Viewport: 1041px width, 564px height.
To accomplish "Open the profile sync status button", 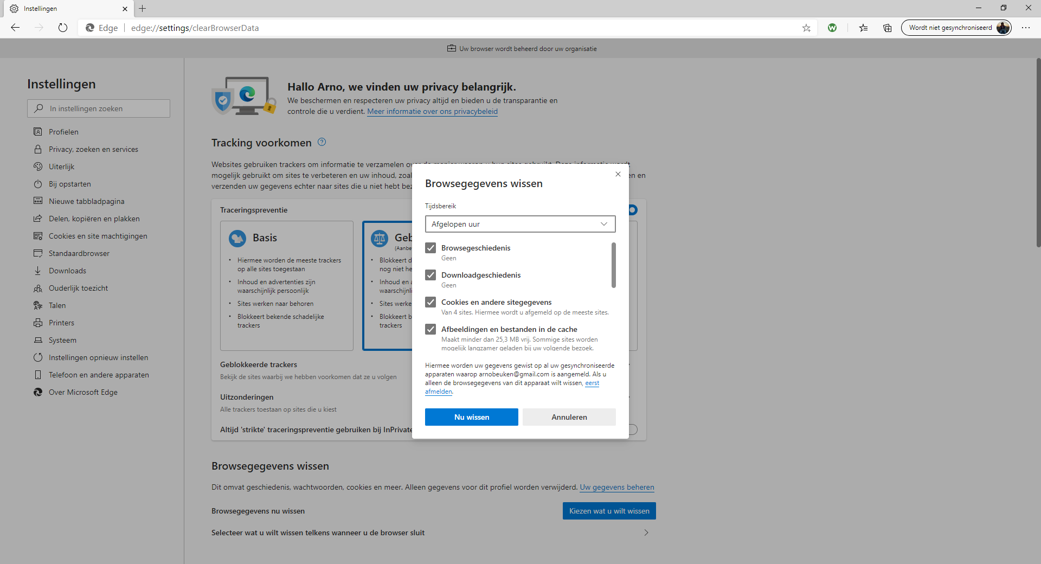I will click(x=956, y=28).
